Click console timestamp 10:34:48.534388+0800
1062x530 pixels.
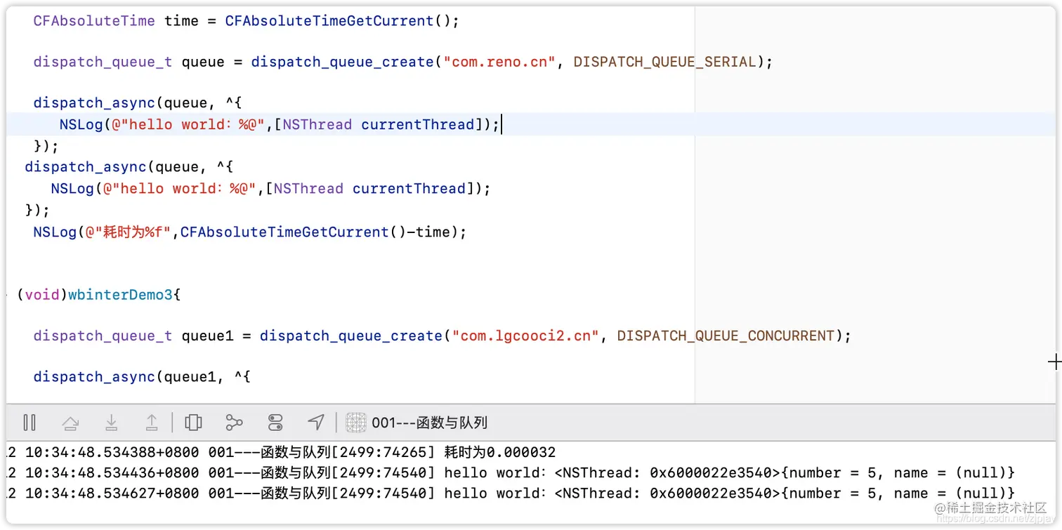(112, 453)
